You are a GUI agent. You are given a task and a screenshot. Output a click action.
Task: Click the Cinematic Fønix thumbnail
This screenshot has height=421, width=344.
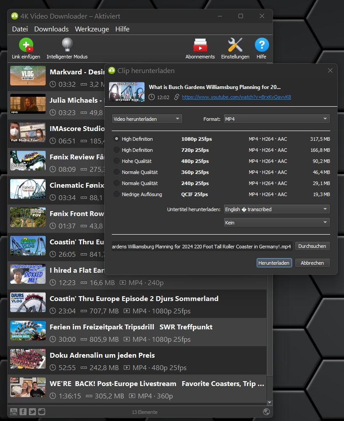pyautogui.click(x=28, y=189)
